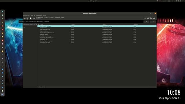This screenshot has width=185, height=104.
Task: Open the Estructura de carpetas sidebar dropdown
Action: [x=29, y=25]
